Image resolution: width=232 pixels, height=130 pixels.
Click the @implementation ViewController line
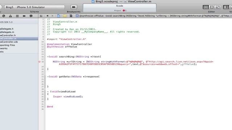[x=69, y=44]
